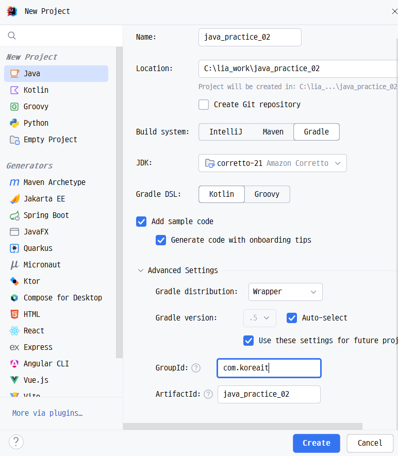Screen dimensions: 398x456
Task: Choose Maven build system
Action: tap(273, 132)
